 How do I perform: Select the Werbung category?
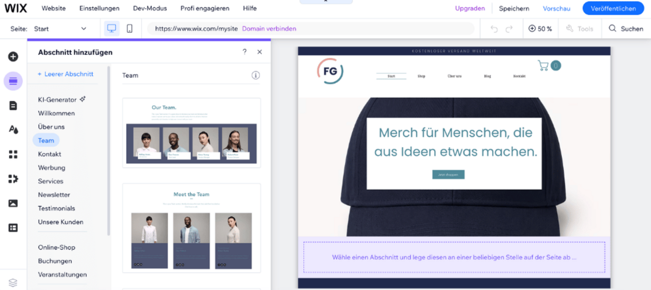click(52, 168)
